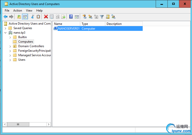Click Add to group icon
Screen dimensions: 192x135
[113, 17]
